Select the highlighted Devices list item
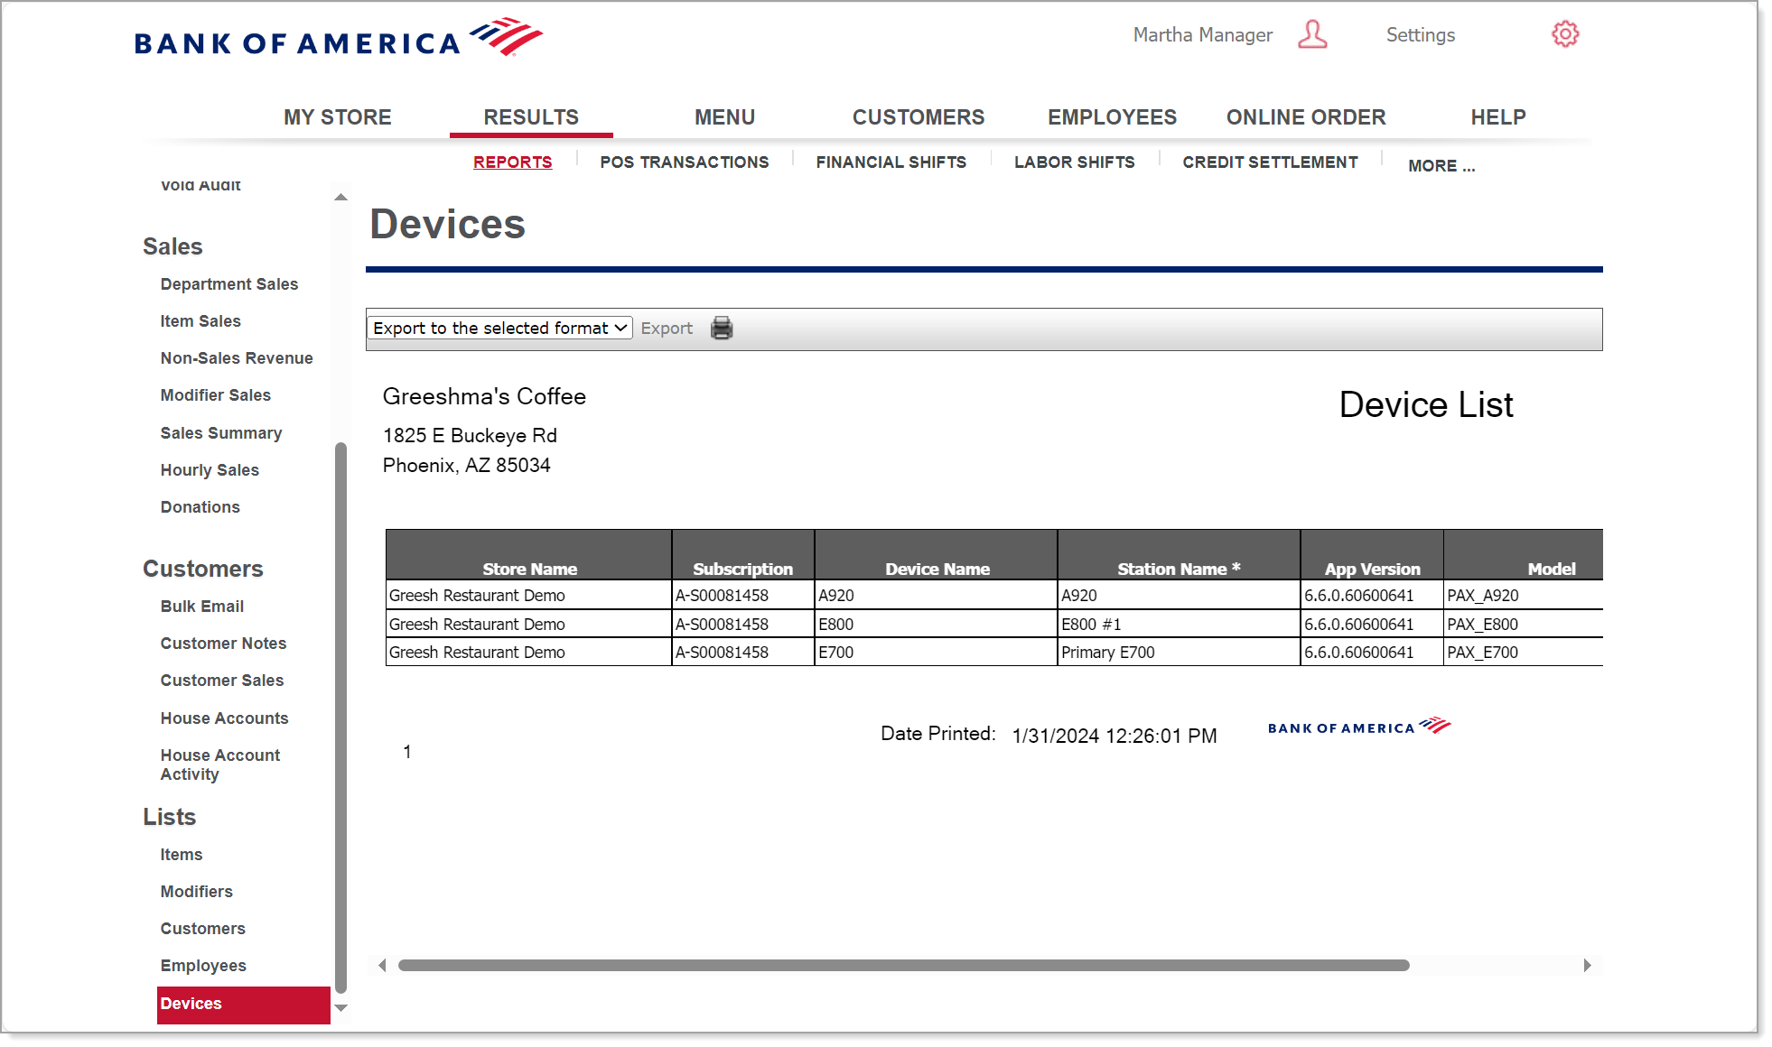This screenshot has height=1047, width=1772. click(244, 1005)
